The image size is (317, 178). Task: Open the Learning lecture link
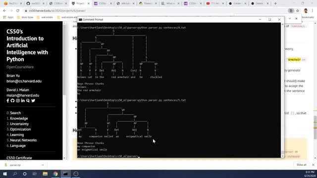(x=17, y=134)
